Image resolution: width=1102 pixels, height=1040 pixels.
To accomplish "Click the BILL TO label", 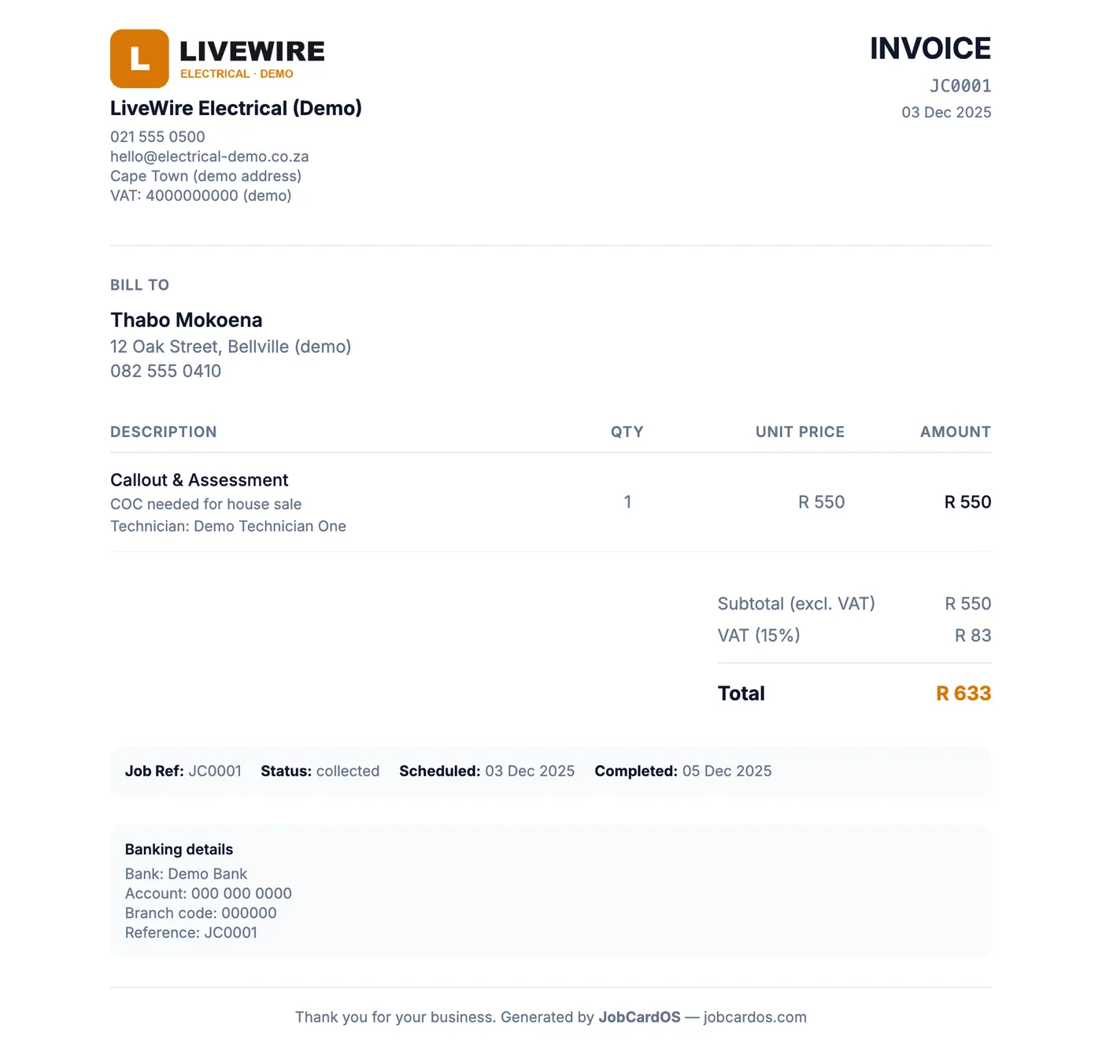I will pyautogui.click(x=139, y=285).
